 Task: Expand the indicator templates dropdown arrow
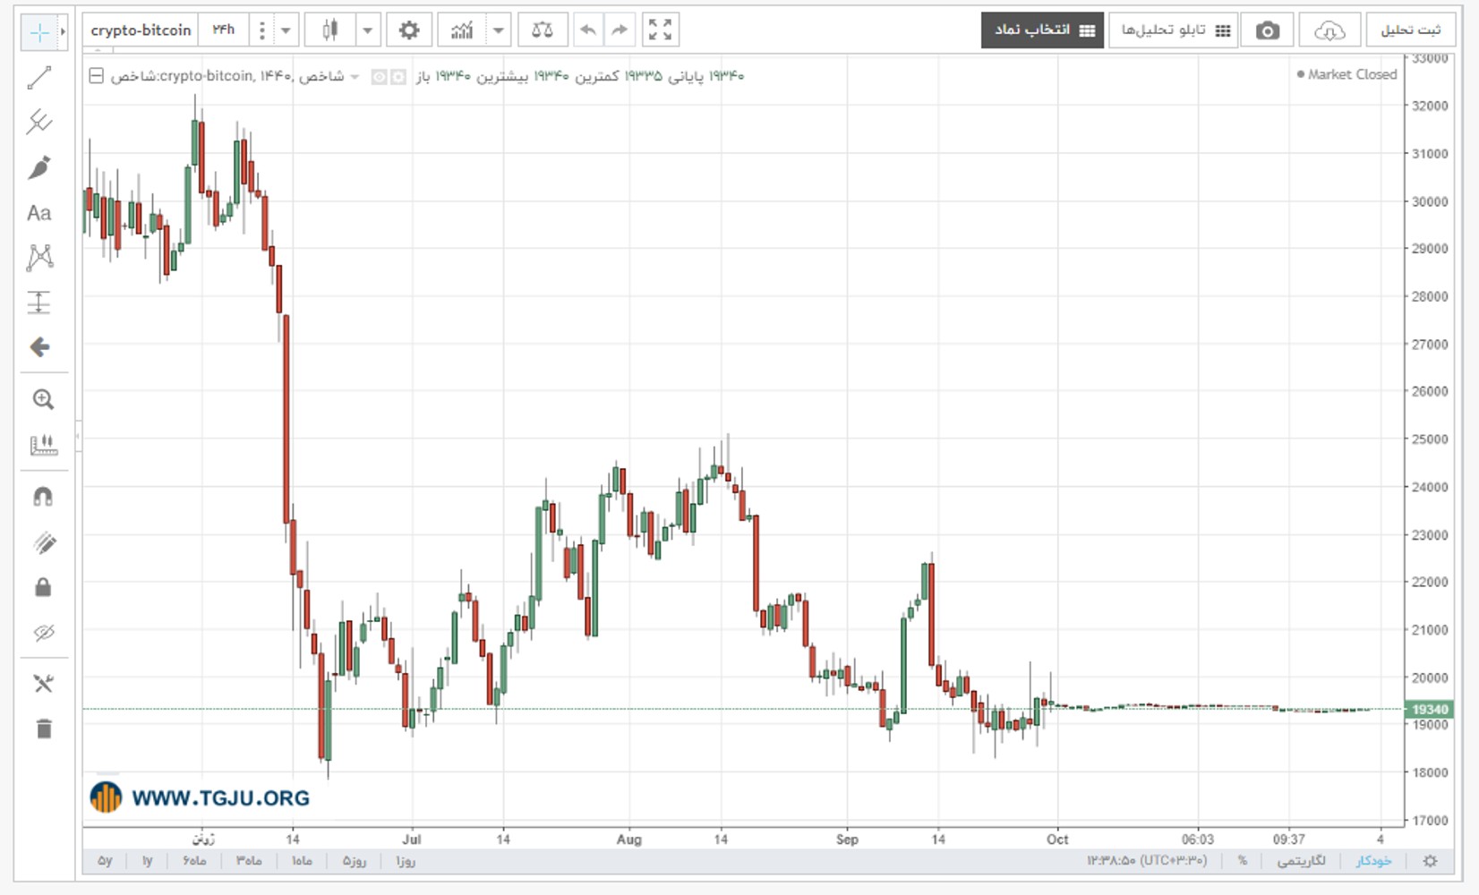(499, 30)
